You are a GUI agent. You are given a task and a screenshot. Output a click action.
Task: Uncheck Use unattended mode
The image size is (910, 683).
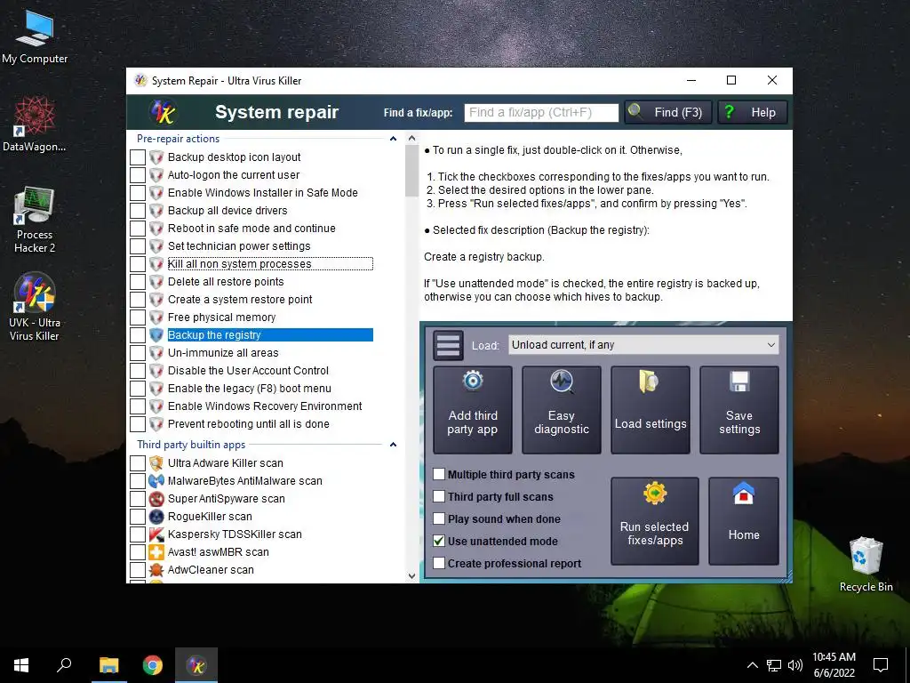tap(439, 541)
